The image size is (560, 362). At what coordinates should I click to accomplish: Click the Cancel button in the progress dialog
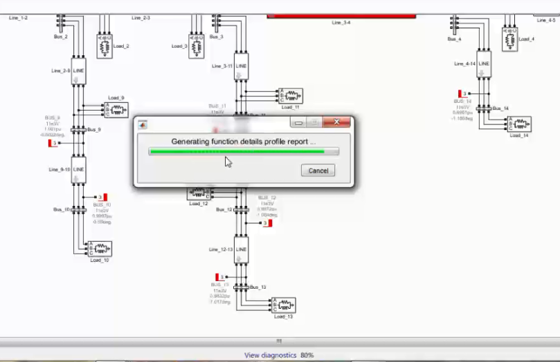[318, 171]
